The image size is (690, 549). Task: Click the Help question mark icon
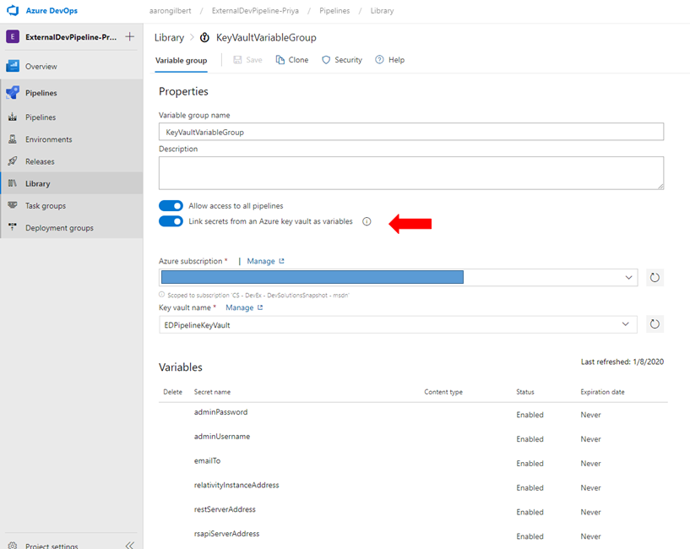coord(379,59)
